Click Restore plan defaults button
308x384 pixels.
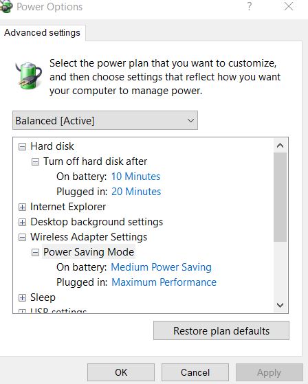tap(221, 330)
